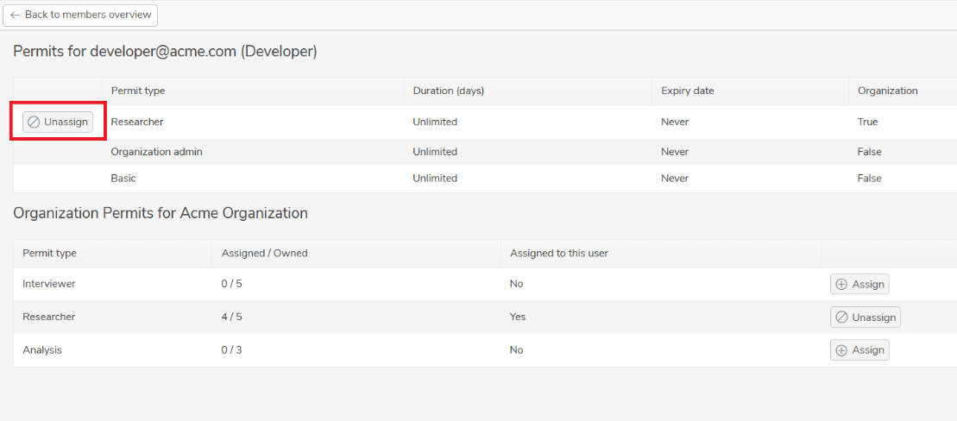Click the plus-circle icon in Analysis row
This screenshot has height=421, width=957.
841,350
